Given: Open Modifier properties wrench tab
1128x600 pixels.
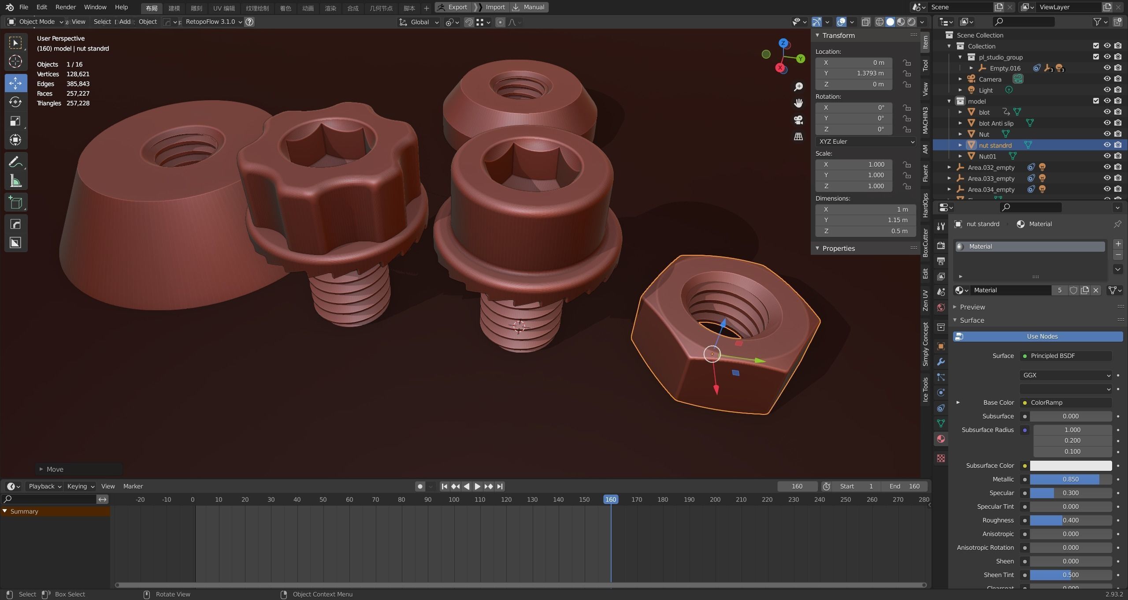Looking at the screenshot, I should 941,362.
